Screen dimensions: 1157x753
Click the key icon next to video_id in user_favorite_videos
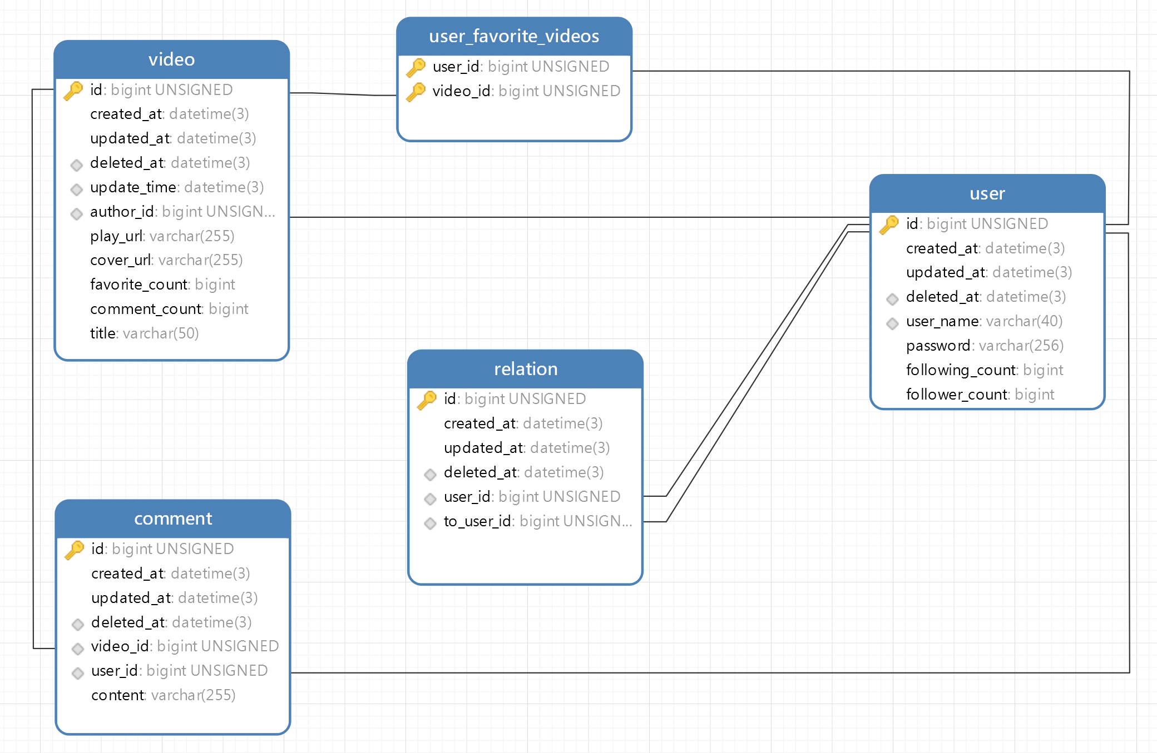click(416, 91)
